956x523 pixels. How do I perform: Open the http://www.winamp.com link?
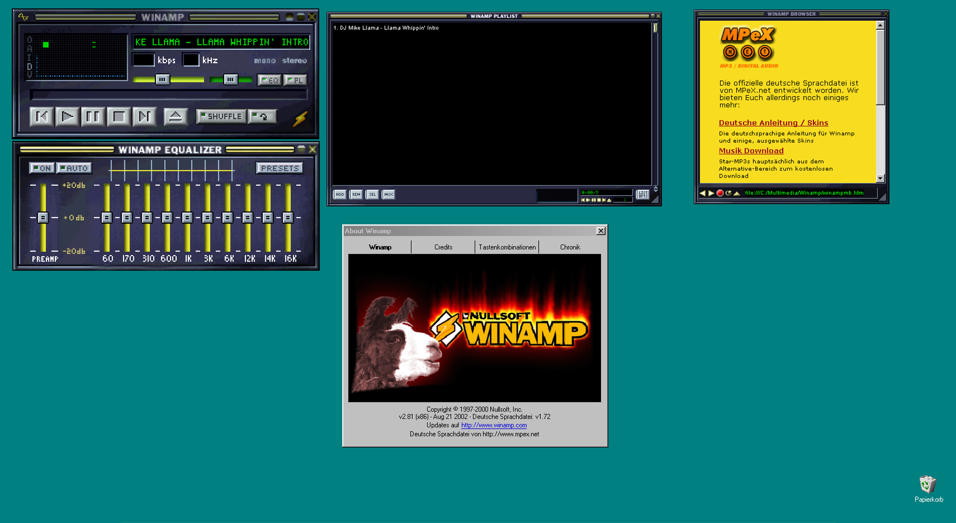(493, 425)
